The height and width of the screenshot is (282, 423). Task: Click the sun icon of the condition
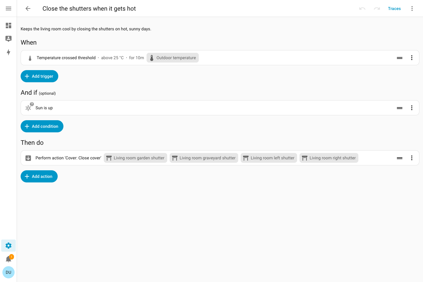pyautogui.click(x=28, y=108)
